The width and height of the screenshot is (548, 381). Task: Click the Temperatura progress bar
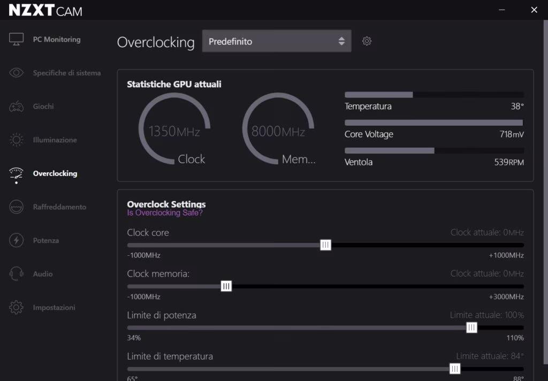pyautogui.click(x=433, y=95)
